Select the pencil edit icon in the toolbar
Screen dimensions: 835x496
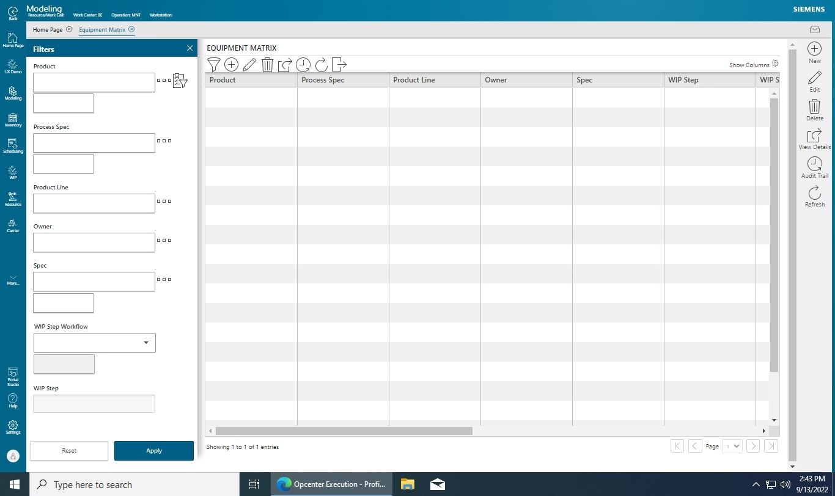click(249, 64)
